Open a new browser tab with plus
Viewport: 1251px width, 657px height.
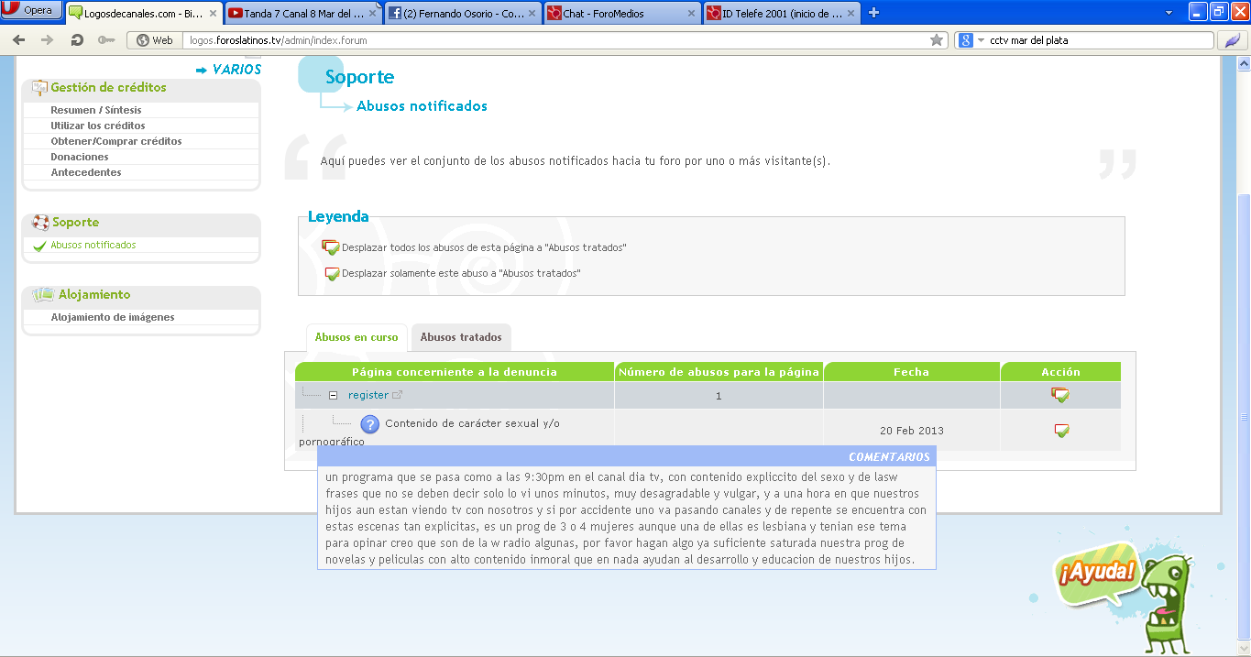click(x=873, y=13)
